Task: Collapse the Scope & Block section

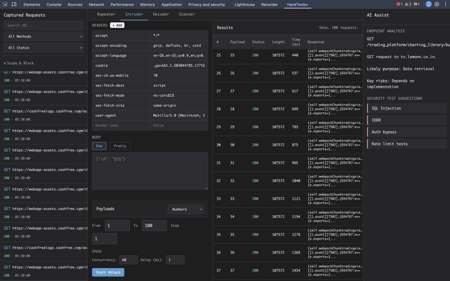Action: 19,63
